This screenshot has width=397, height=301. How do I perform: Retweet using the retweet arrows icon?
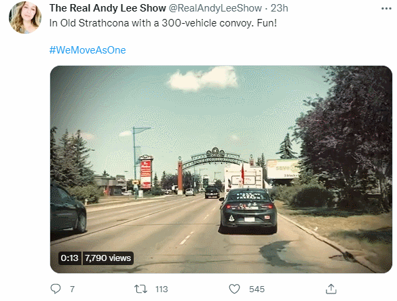tap(140, 289)
